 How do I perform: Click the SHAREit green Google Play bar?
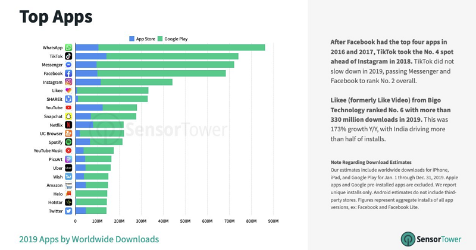click(x=112, y=99)
